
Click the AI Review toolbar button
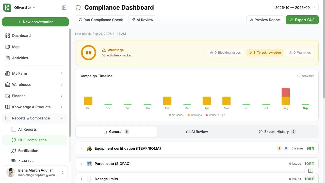click(x=142, y=20)
